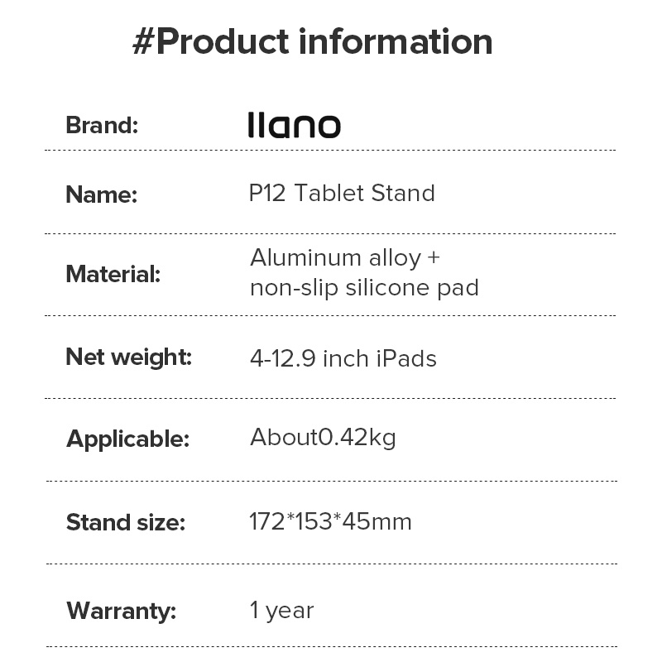Click the llano brand logo
Image resolution: width=662 pixels, height=662 pixels.
point(294,126)
